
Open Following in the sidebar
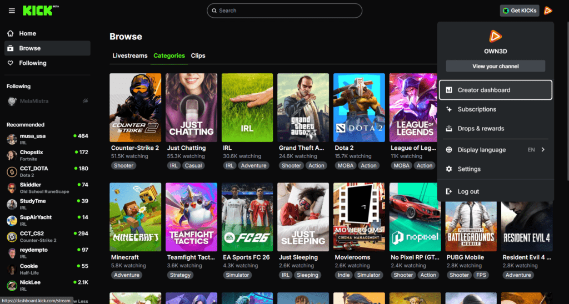tap(33, 63)
